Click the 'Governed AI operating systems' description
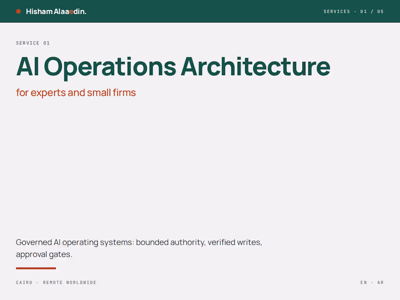 pyautogui.click(x=139, y=248)
